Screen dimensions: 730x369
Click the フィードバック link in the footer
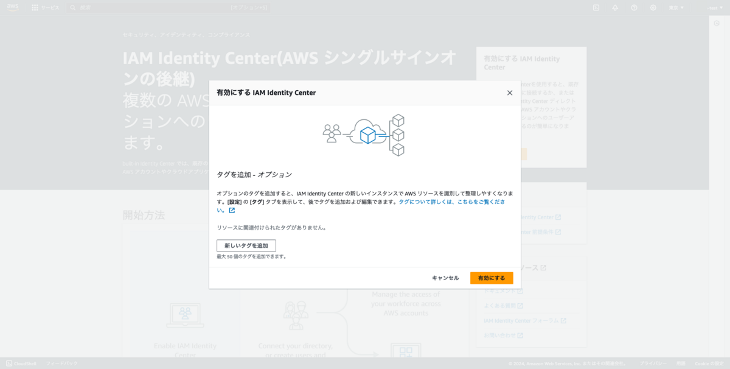click(61, 364)
